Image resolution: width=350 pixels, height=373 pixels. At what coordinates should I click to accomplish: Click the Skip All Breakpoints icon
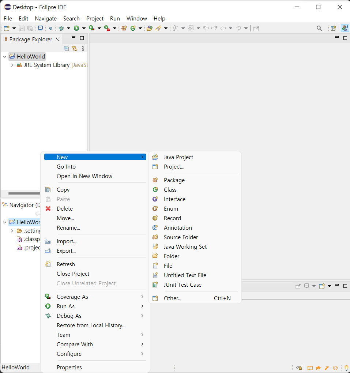pyautogui.click(x=50, y=28)
